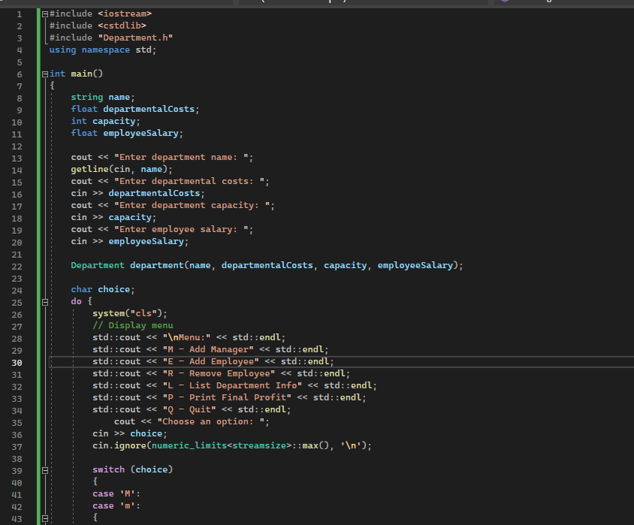Click on main() in the function header
This screenshot has height=525, width=634.
[x=87, y=74]
